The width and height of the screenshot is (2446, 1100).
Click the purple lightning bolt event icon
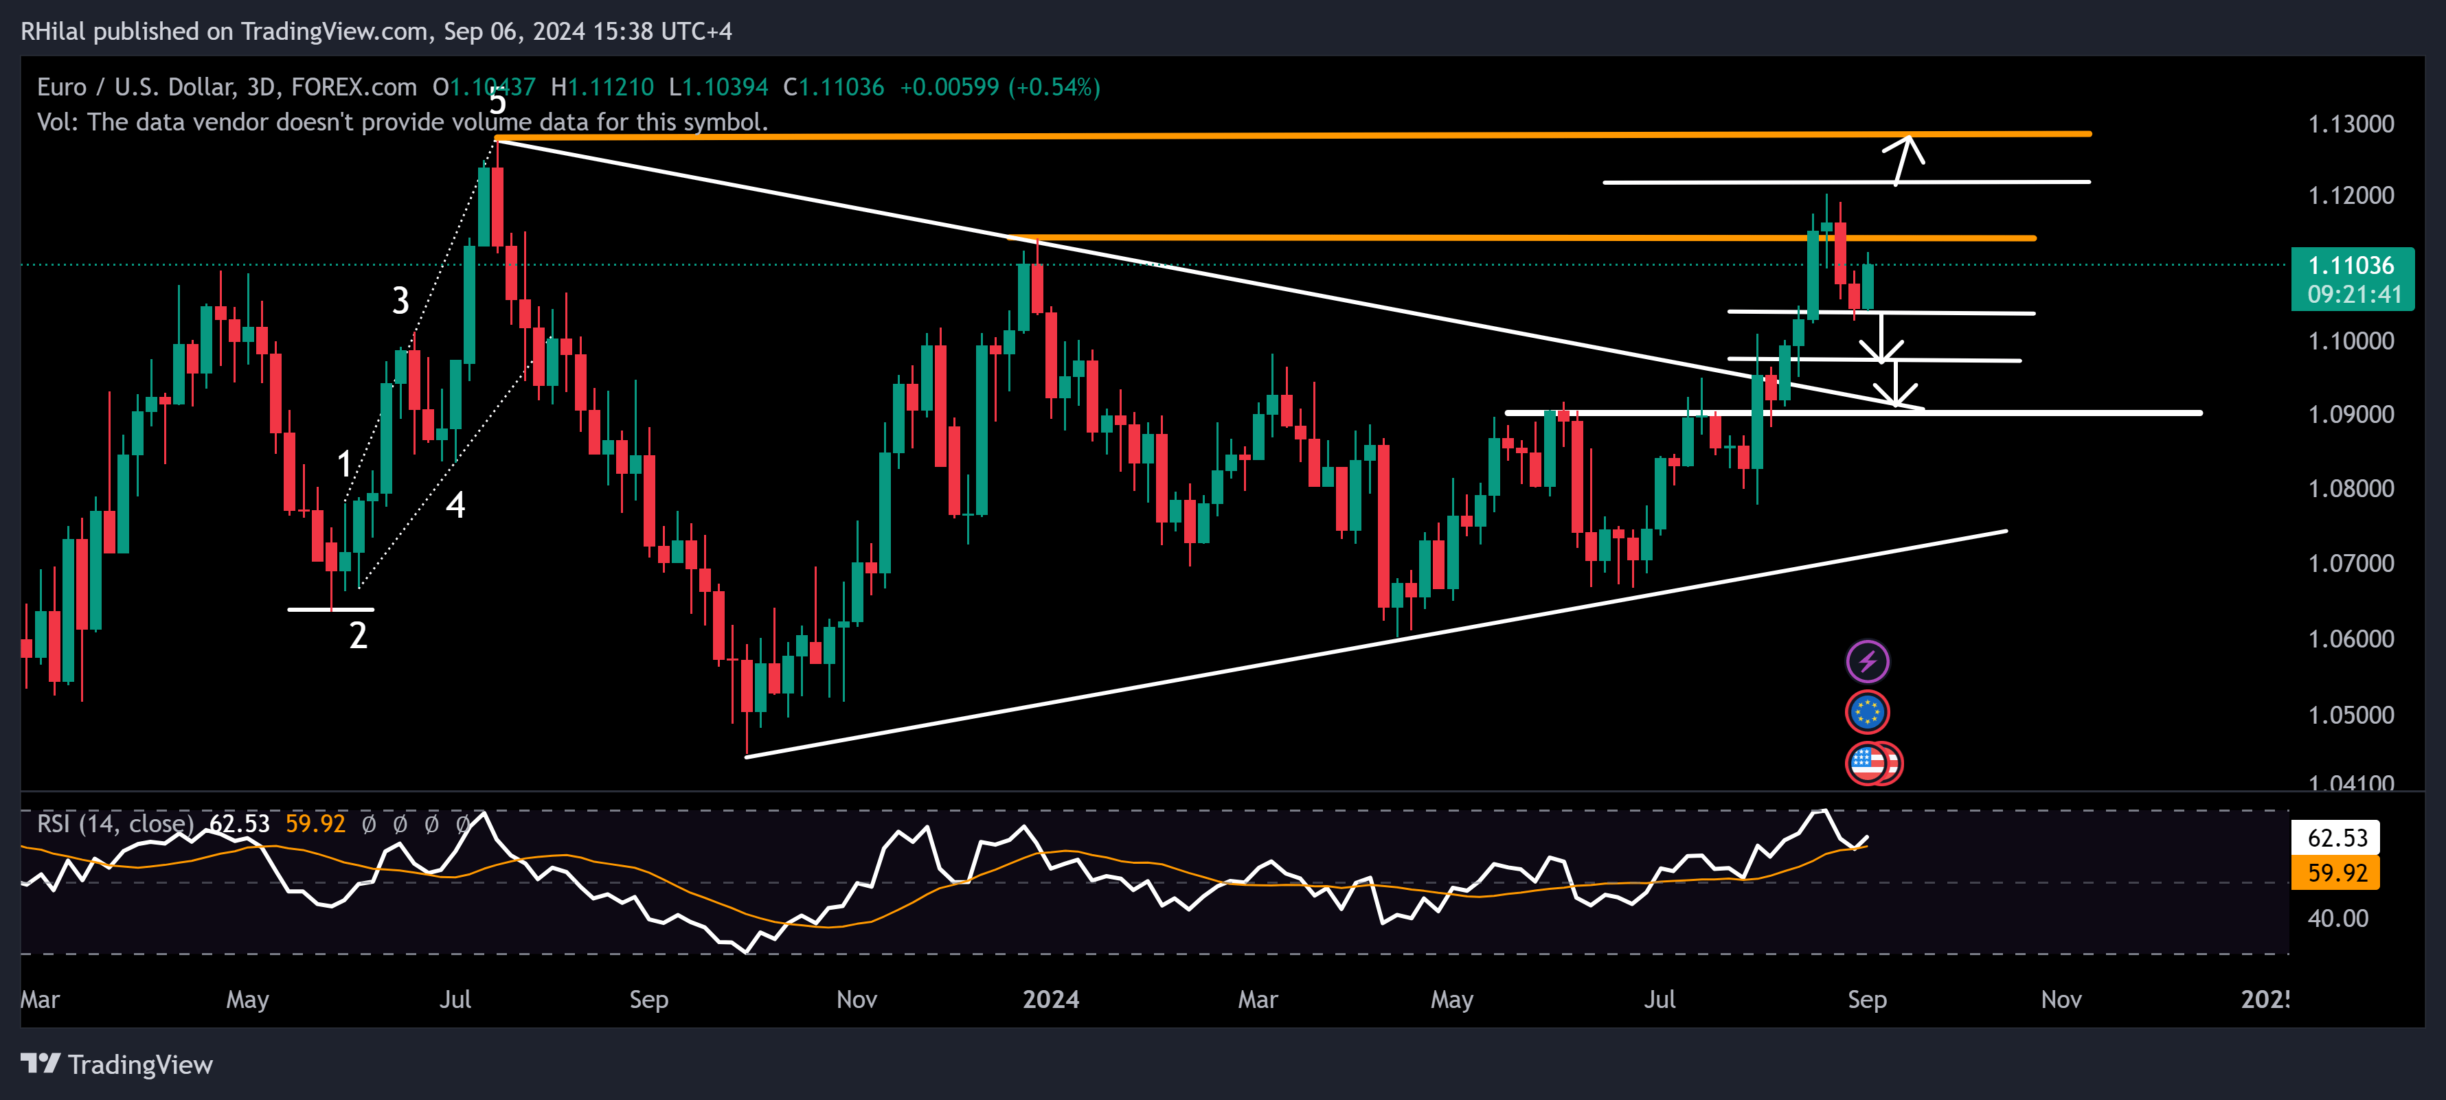coord(1867,661)
